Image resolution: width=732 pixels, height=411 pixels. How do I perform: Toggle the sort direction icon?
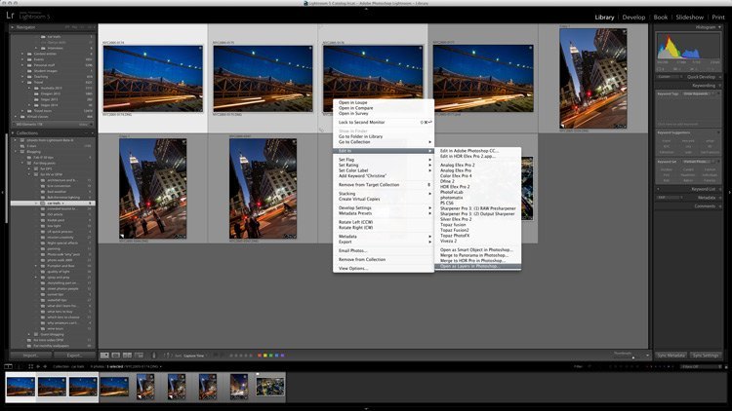pos(167,355)
